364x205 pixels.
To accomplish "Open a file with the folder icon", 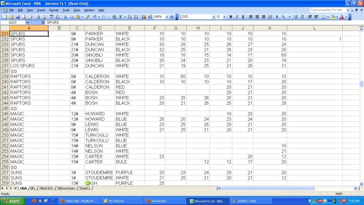I will click(x=11, y=17).
